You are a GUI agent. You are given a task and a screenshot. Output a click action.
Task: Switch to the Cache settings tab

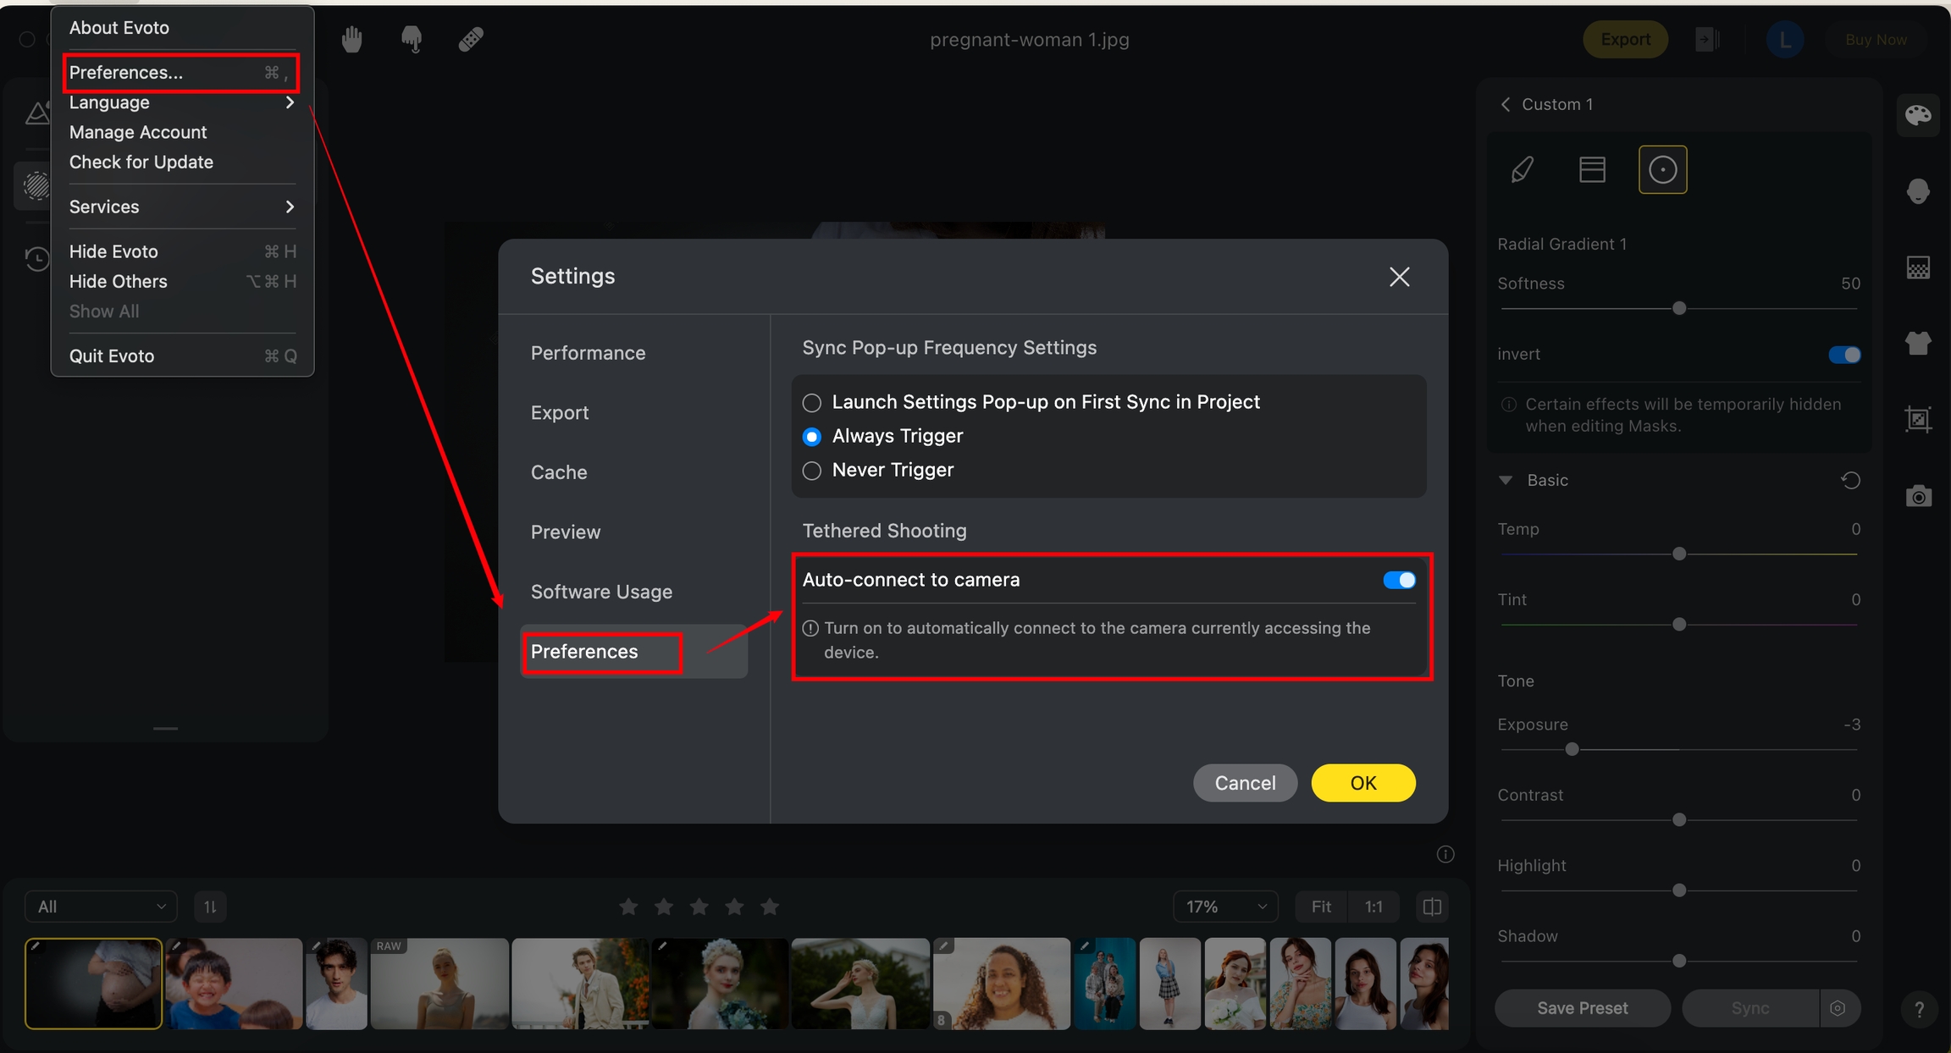(x=559, y=472)
